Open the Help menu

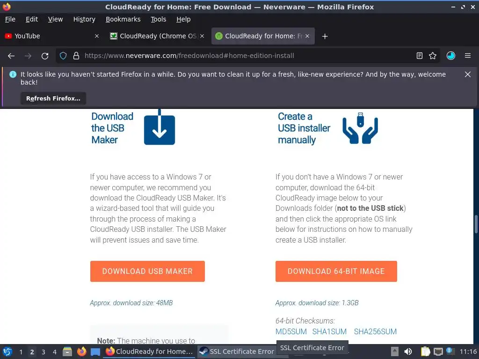point(183,19)
